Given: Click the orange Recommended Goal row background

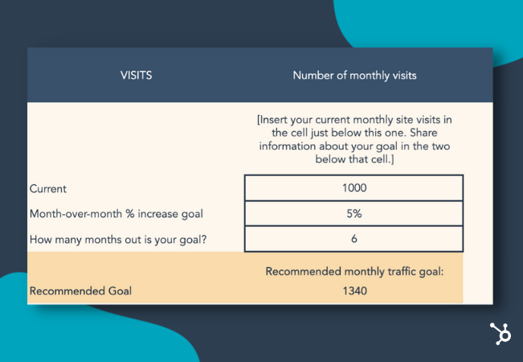Looking at the screenshot, I should tap(245, 278).
